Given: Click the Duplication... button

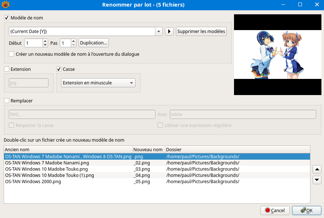Looking at the screenshot, I should click(x=94, y=43).
